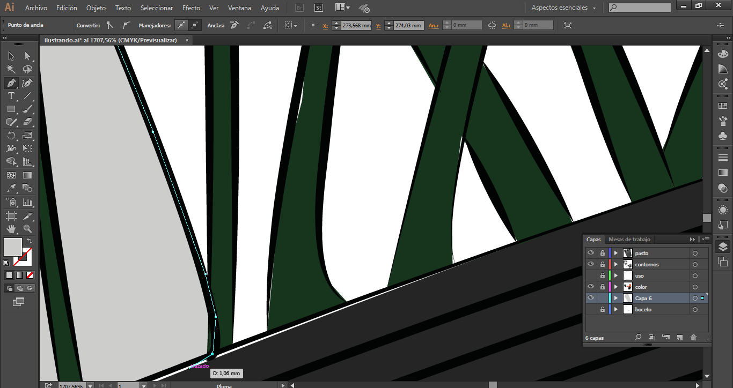This screenshot has width=733, height=388.
Task: Open the Symbols (club) panel icon
Action: [x=723, y=136]
